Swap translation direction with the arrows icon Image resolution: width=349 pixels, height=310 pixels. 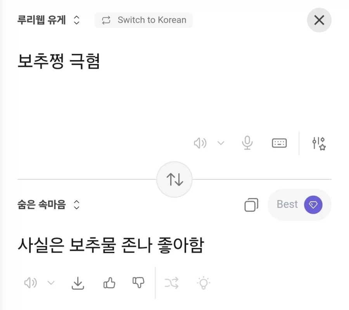174,179
